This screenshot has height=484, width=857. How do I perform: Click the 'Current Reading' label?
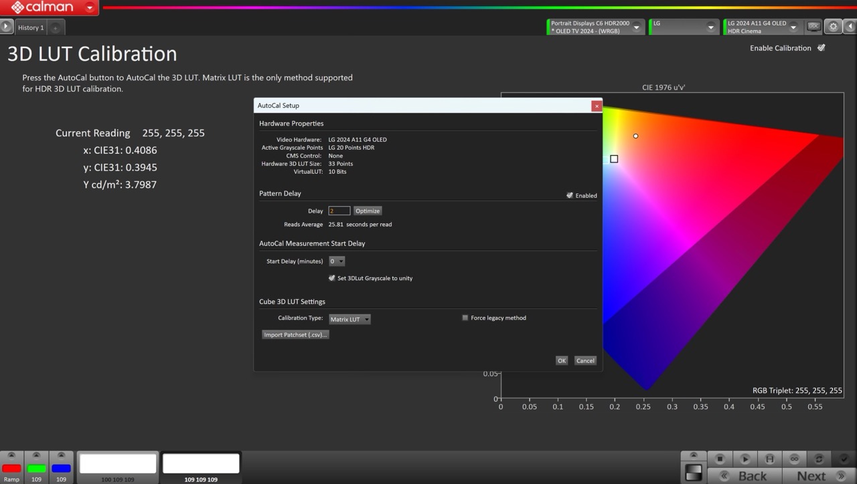pos(92,133)
